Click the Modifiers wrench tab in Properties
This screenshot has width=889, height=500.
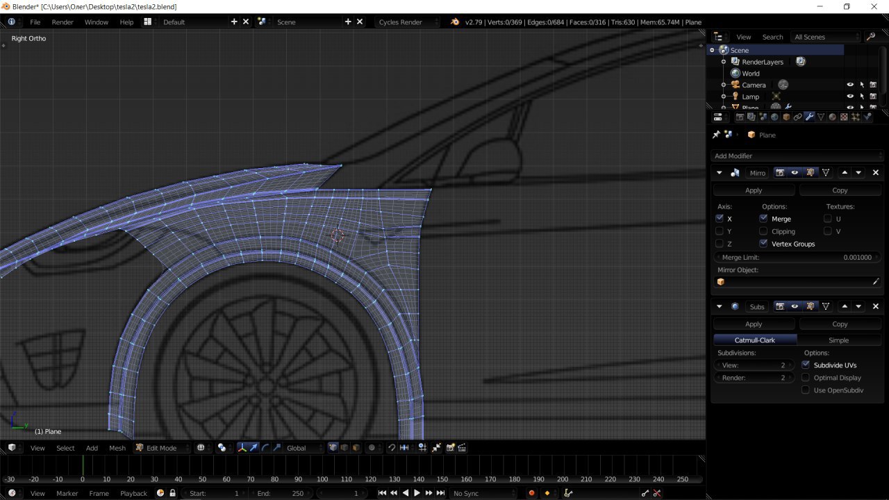(x=809, y=117)
